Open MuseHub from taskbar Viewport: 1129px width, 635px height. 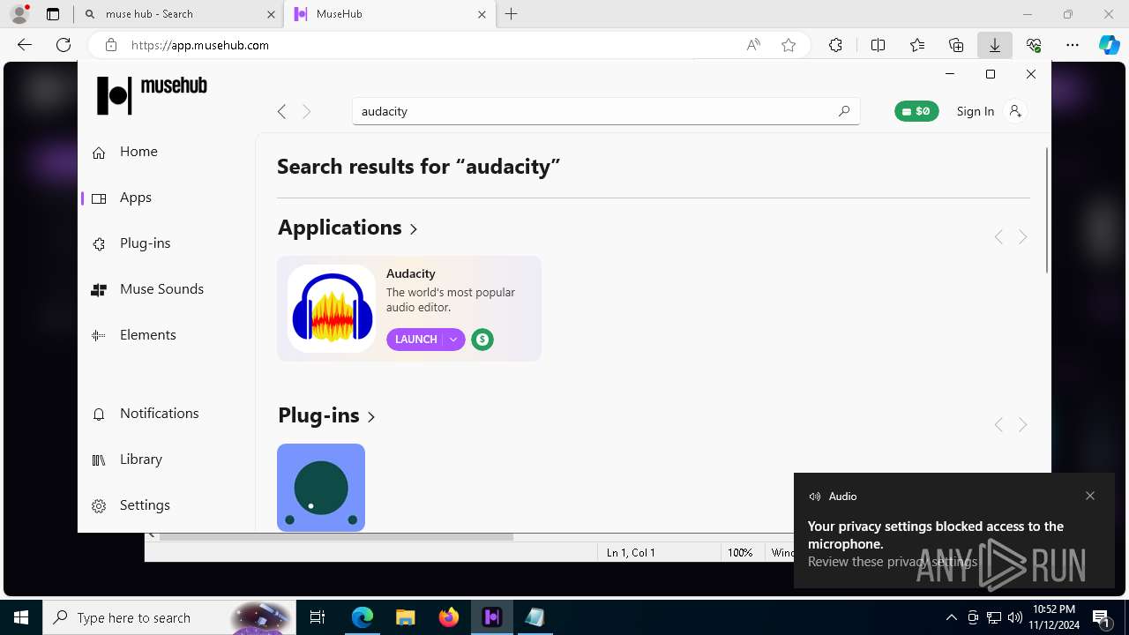pyautogui.click(x=492, y=617)
